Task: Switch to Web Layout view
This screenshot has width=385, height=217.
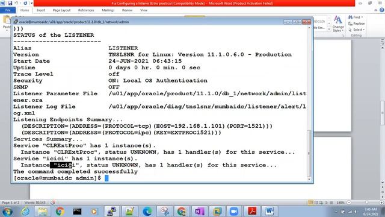Action: coord(321,203)
